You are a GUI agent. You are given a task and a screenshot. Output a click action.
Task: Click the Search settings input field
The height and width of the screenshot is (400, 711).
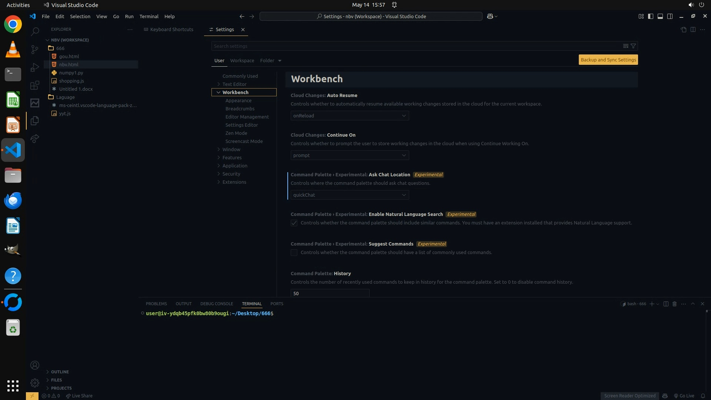415,46
